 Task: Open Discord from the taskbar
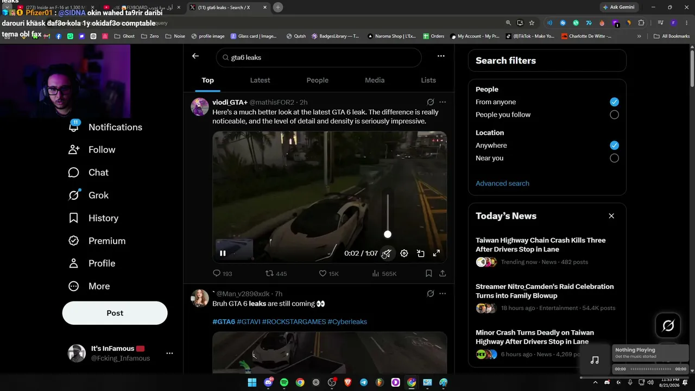click(268, 382)
